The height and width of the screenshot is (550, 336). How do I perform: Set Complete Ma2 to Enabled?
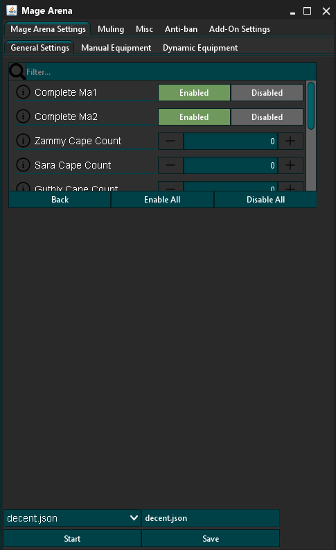[x=194, y=117]
